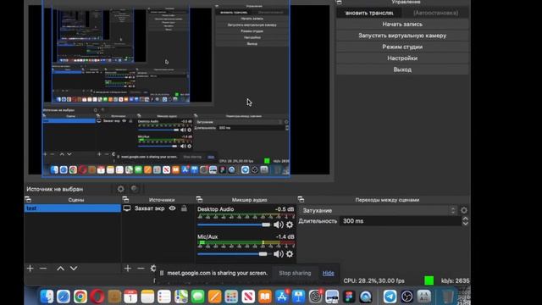
Task: Open Pages from the dock
Action: tap(214, 297)
